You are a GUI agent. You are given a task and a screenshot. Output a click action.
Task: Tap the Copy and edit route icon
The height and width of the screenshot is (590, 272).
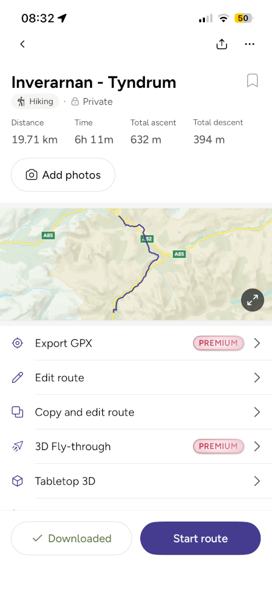(x=18, y=412)
